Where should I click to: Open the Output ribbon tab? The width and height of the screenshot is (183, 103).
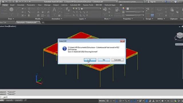pyautogui.click(x=56, y=5)
